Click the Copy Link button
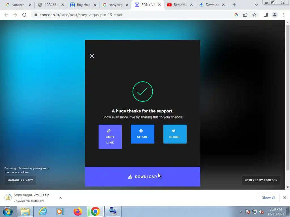The image size is (290, 217). click(x=110, y=137)
